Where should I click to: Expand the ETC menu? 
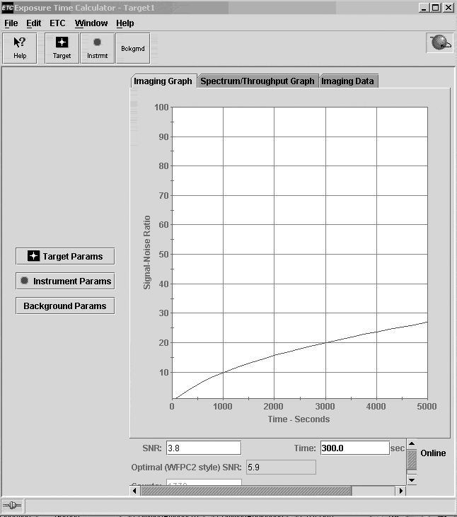tap(57, 23)
